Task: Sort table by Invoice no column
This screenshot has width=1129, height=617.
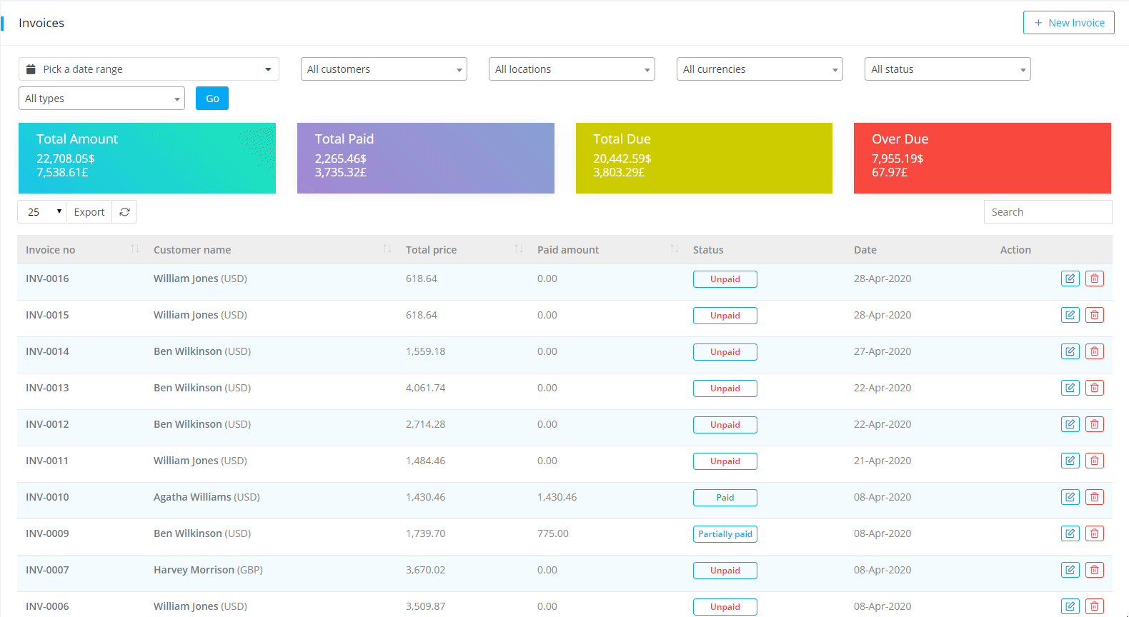Action: click(x=51, y=250)
